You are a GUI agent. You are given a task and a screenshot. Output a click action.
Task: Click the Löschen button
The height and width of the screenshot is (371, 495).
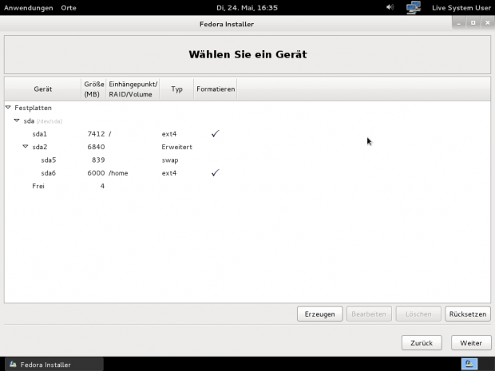pos(418,314)
